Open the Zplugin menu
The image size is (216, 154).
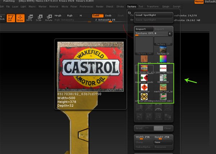(166, 6)
